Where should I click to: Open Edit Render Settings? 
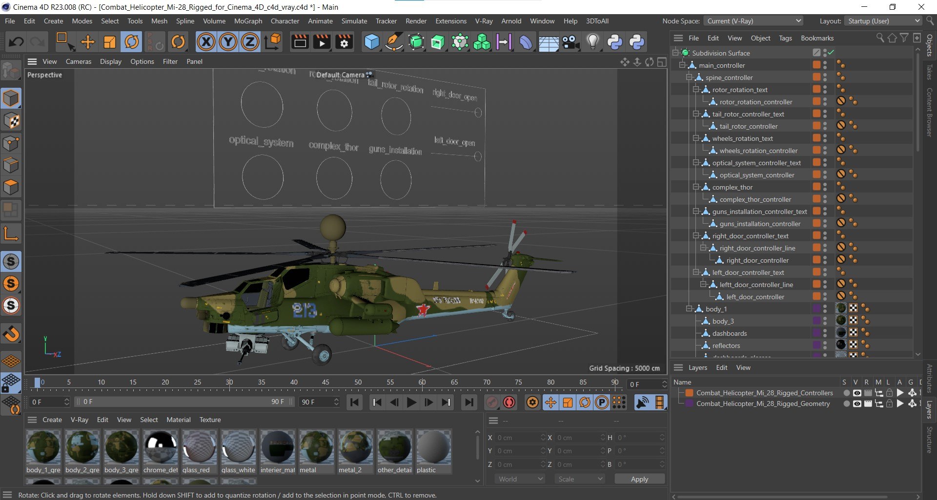(345, 42)
